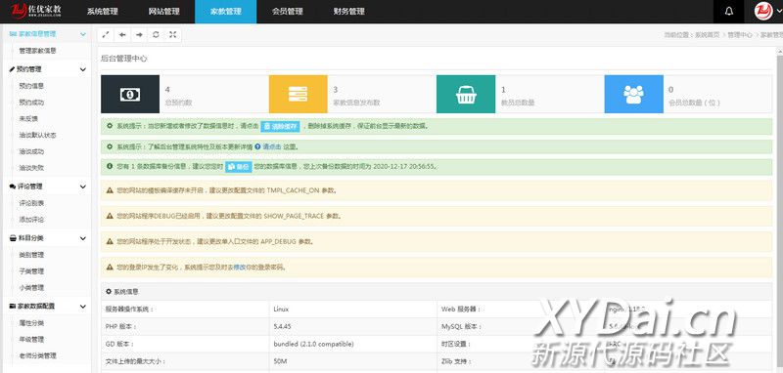
Task: Open 预约成功 in the sidebar
Action: click(x=31, y=103)
